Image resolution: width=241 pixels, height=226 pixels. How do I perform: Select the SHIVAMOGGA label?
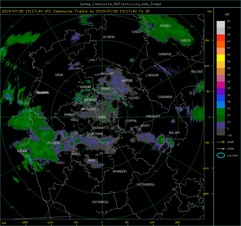pos(100,202)
